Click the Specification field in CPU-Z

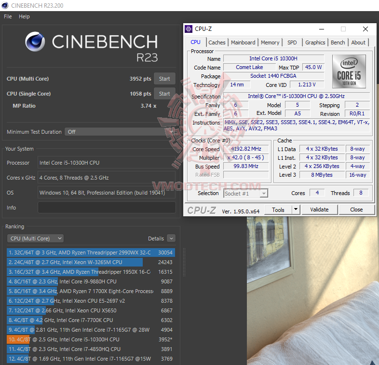point(297,96)
